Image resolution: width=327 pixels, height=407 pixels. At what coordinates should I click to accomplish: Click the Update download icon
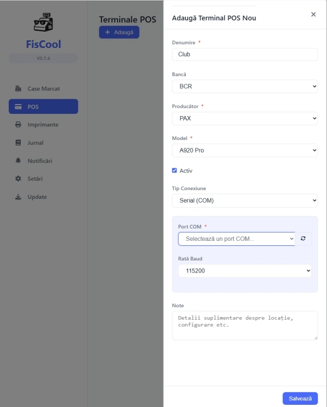[x=18, y=197]
